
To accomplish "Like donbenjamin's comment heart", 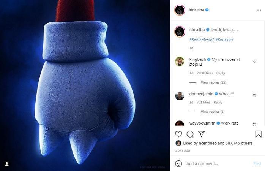I will tap(254, 95).
